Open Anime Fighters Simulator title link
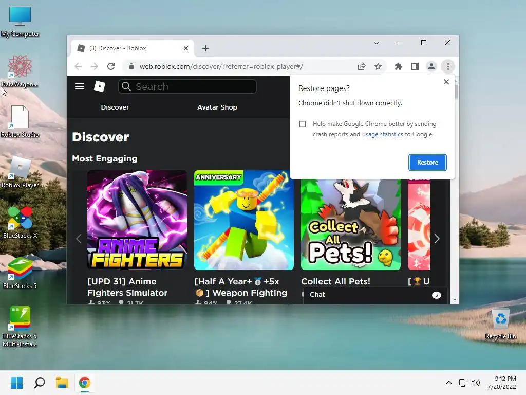This screenshot has width=526, height=395. [x=127, y=287]
